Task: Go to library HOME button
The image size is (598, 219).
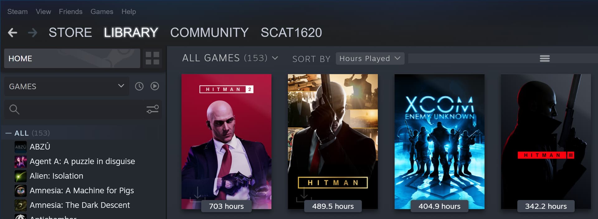Action: click(72, 58)
